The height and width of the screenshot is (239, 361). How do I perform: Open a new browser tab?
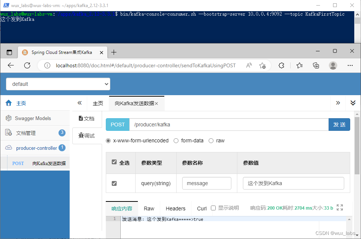tap(114, 52)
